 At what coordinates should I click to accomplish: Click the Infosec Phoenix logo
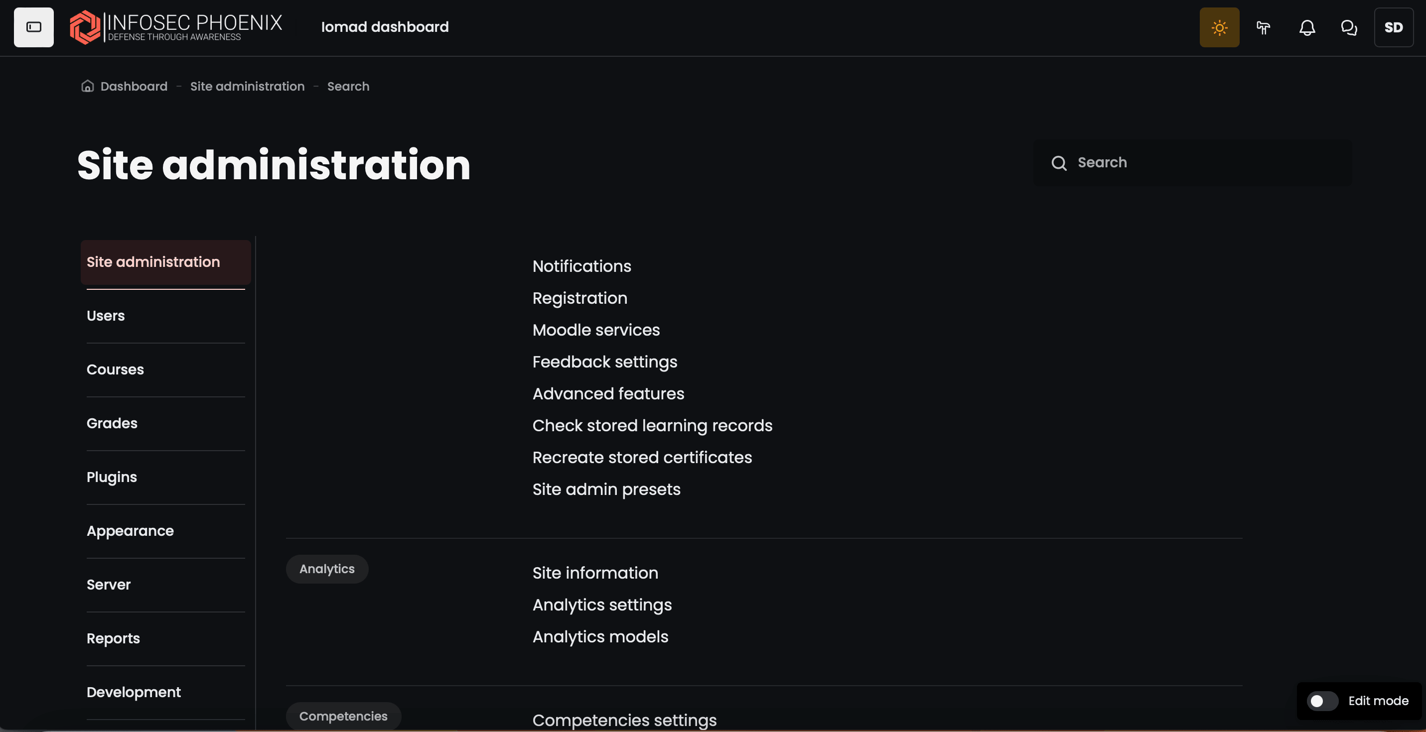point(176,27)
